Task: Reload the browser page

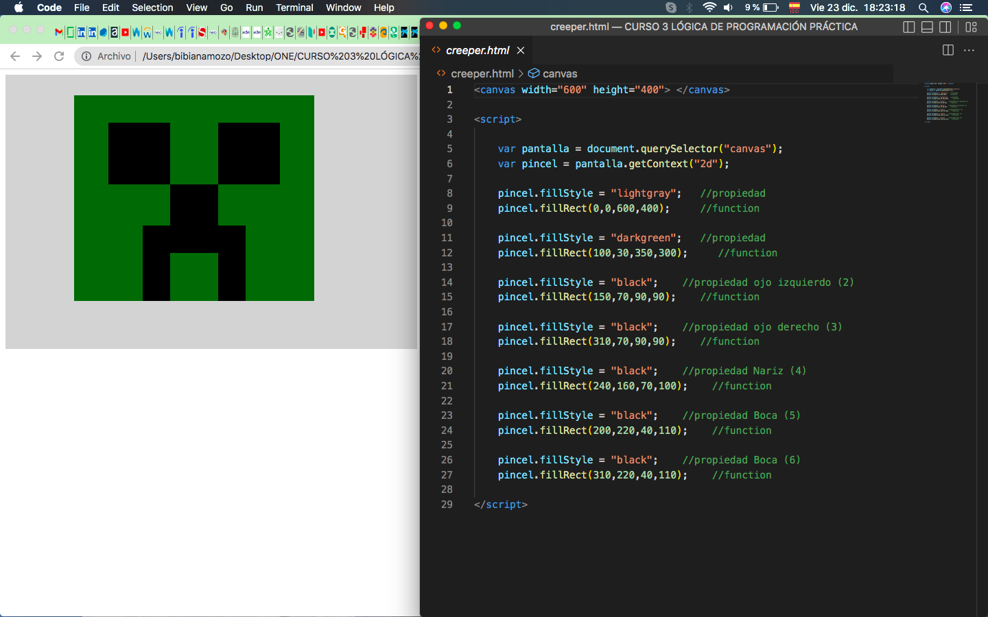Action: coord(59,56)
